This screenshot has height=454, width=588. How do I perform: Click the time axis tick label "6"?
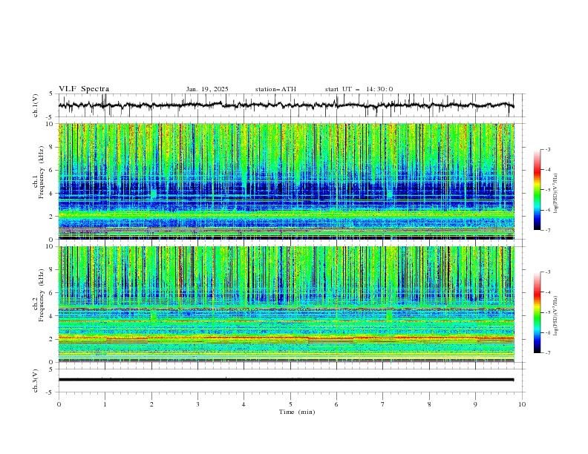pyautogui.click(x=336, y=404)
